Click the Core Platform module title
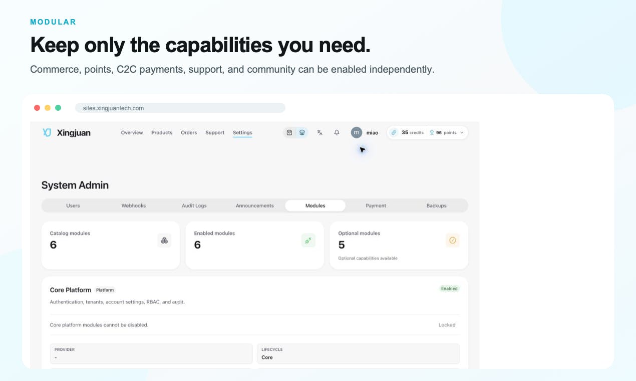 pos(71,290)
